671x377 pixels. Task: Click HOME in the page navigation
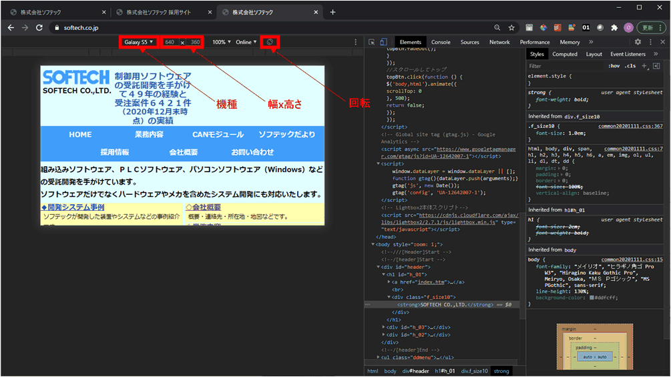[x=80, y=135]
